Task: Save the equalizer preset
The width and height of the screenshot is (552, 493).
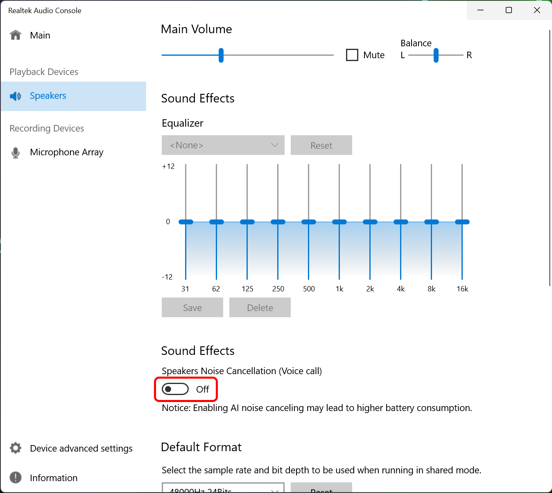Action: tap(192, 307)
